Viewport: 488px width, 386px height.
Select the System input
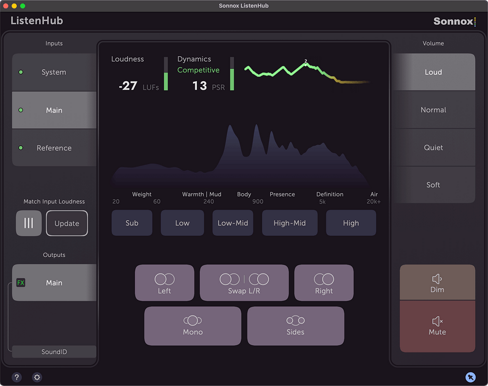(x=54, y=72)
